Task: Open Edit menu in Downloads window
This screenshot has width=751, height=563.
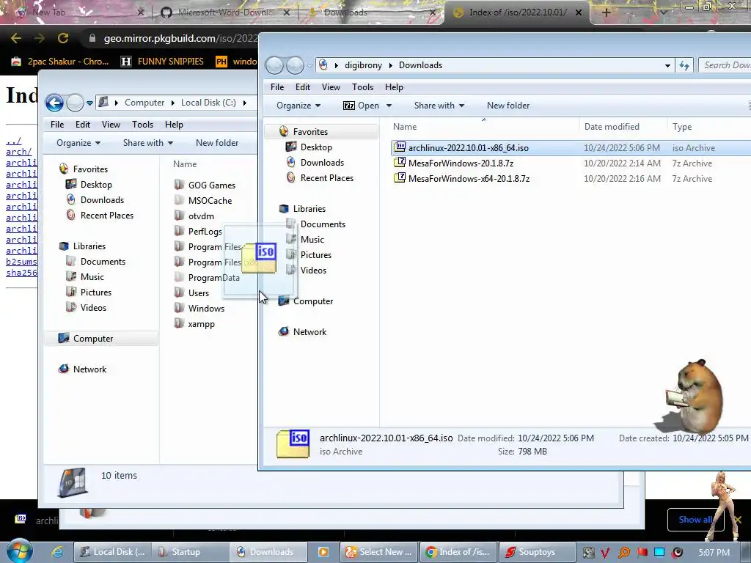Action: pyautogui.click(x=302, y=87)
